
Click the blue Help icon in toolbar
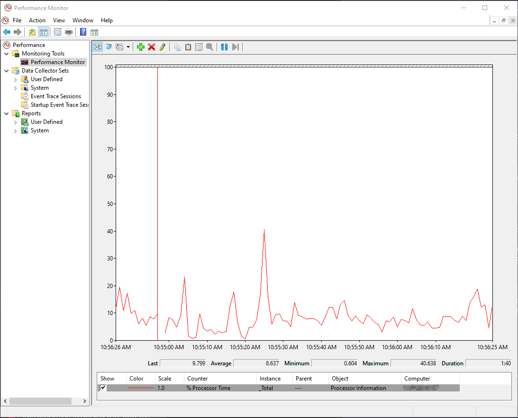pos(83,32)
